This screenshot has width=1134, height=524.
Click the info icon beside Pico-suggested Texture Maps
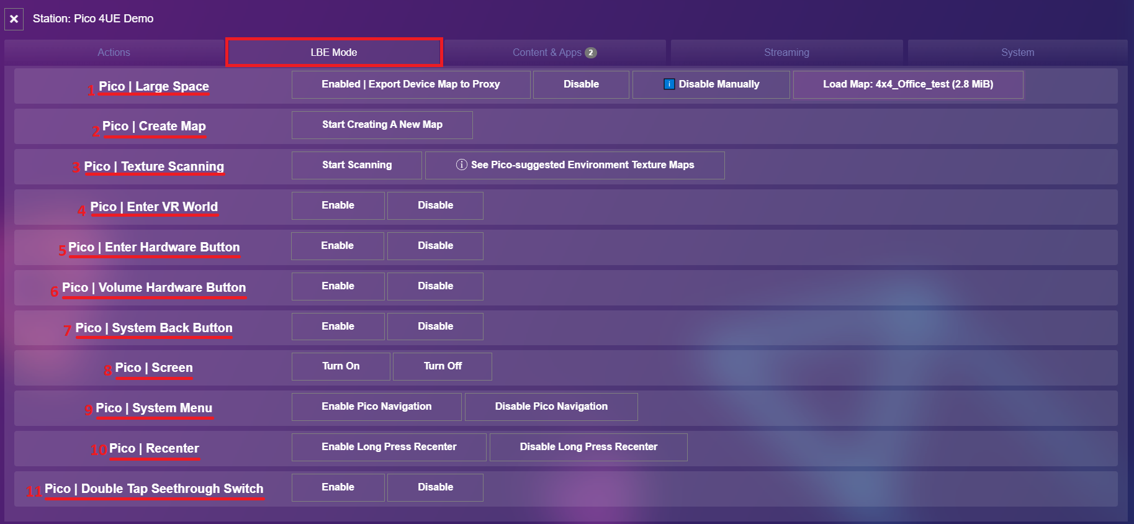(x=461, y=165)
